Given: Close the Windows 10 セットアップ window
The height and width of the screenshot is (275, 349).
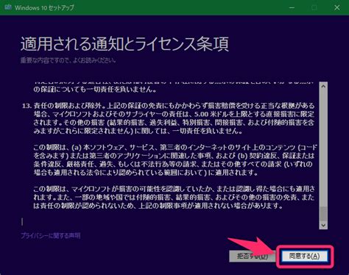Looking at the screenshot, I should click(x=337, y=7).
